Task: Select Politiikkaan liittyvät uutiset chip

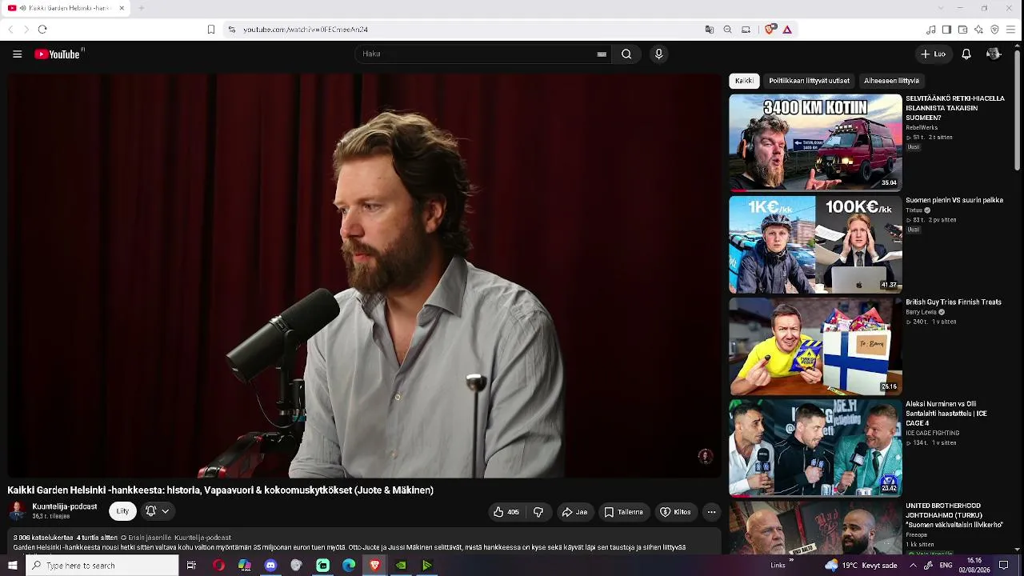Action: coord(809,81)
